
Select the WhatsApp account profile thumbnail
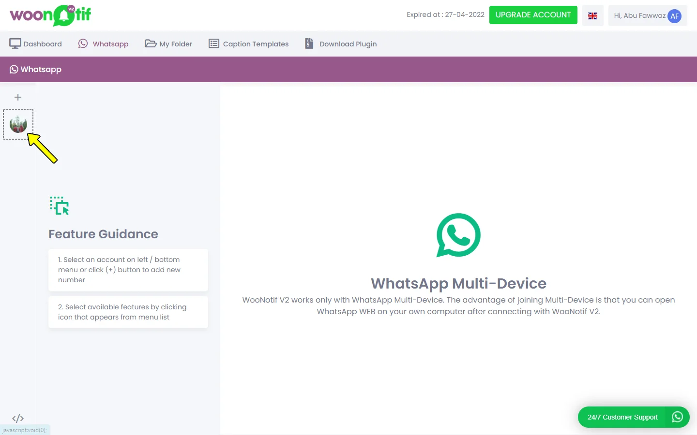point(18,124)
